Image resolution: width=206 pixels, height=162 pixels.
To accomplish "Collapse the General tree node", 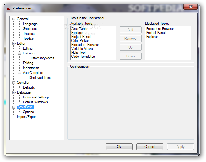I will point(13,19).
